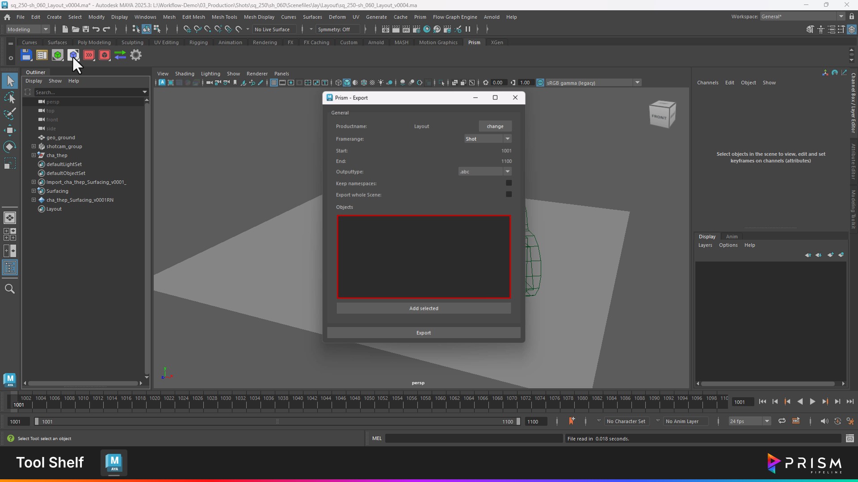Click the Prism project browser shelf icon
The height and width of the screenshot is (482, 858).
pyautogui.click(x=42, y=55)
